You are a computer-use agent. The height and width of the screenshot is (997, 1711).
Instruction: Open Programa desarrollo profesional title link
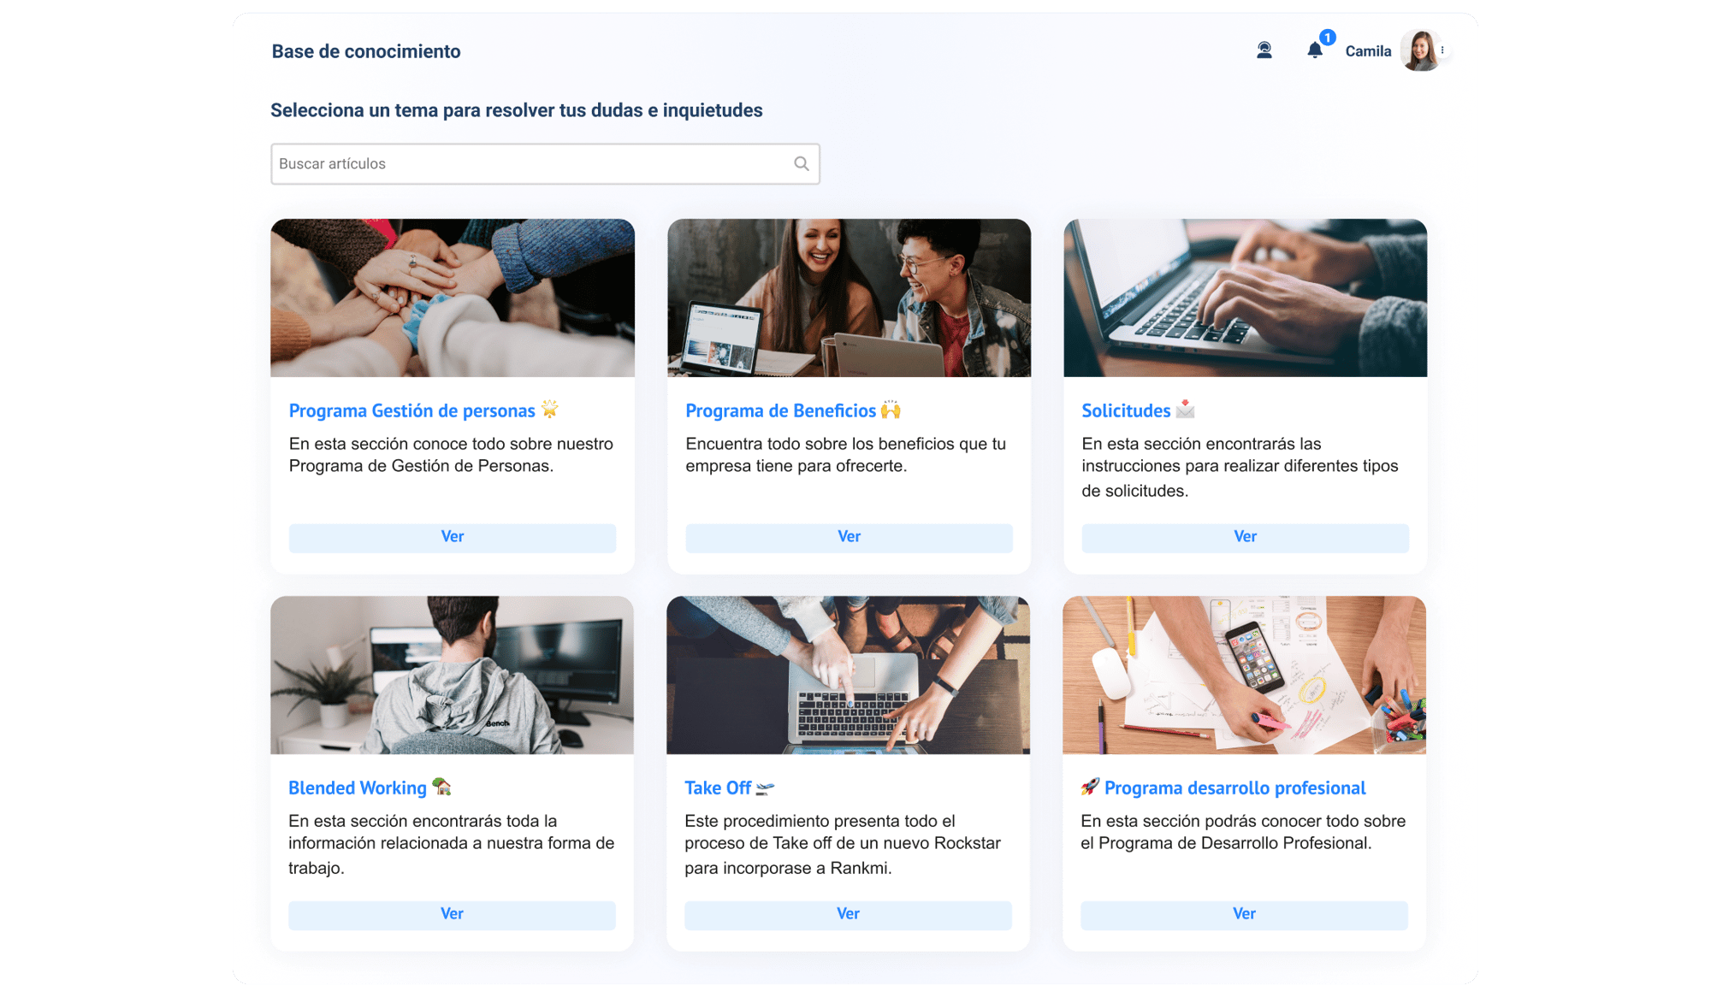tap(1234, 788)
